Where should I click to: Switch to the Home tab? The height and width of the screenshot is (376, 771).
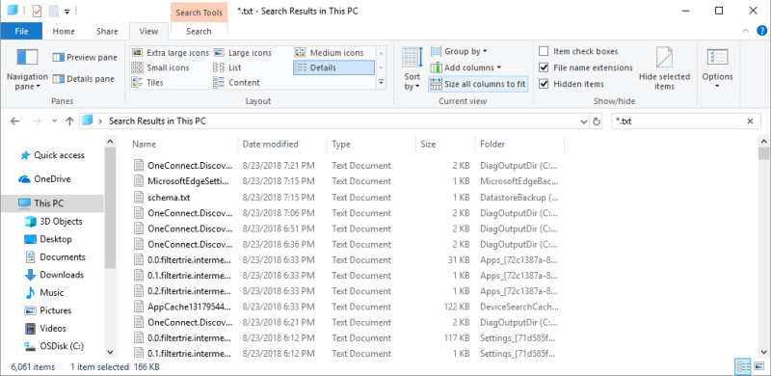coord(64,31)
